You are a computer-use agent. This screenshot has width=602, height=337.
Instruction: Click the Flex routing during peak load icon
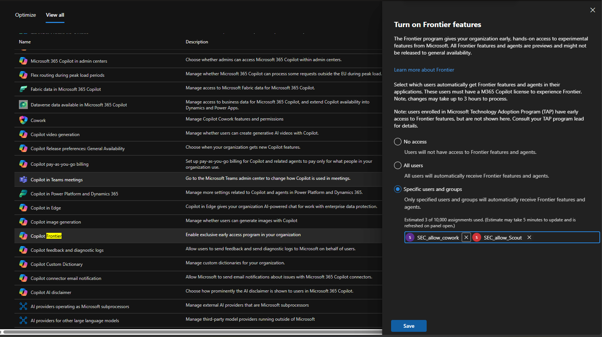point(23,75)
